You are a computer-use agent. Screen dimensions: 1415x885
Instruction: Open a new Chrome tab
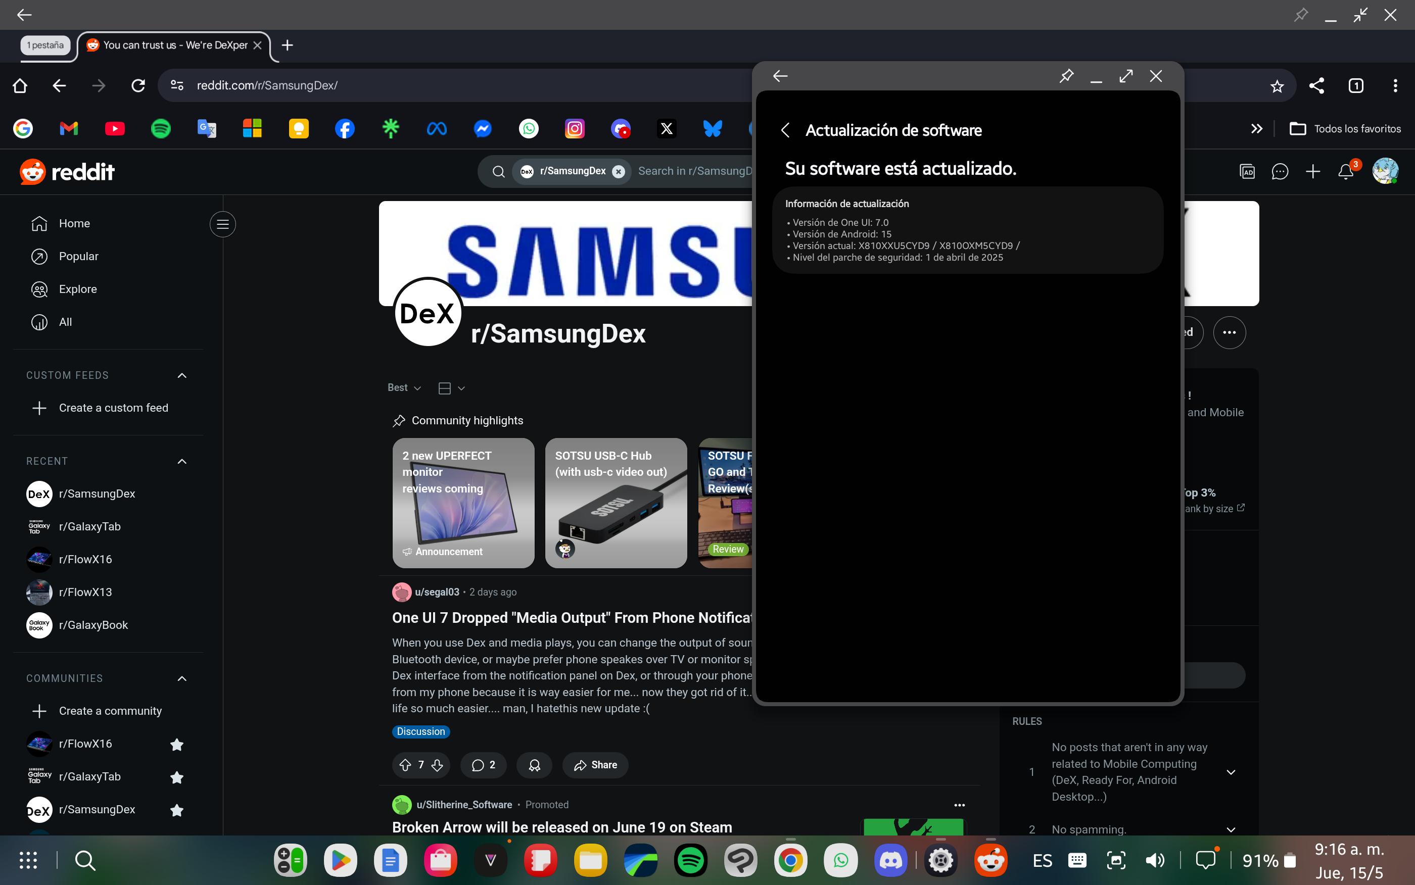287,45
